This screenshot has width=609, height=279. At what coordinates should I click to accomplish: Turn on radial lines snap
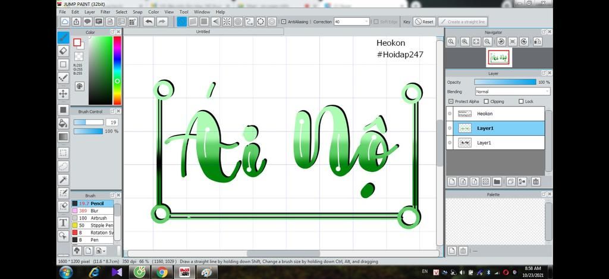click(227, 22)
